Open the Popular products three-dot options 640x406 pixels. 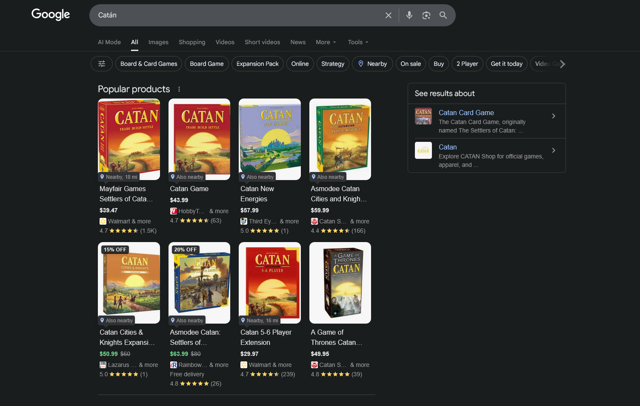(x=179, y=89)
